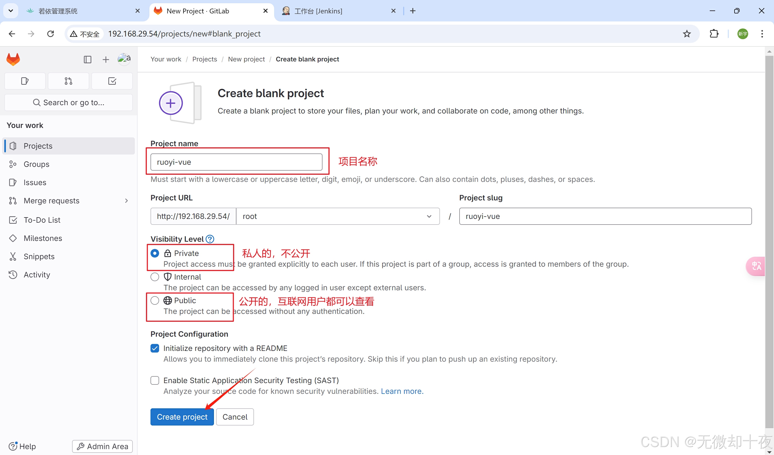Open the assigned issues shortcut icon
Screen dimensions: 774x455
(x=25, y=81)
